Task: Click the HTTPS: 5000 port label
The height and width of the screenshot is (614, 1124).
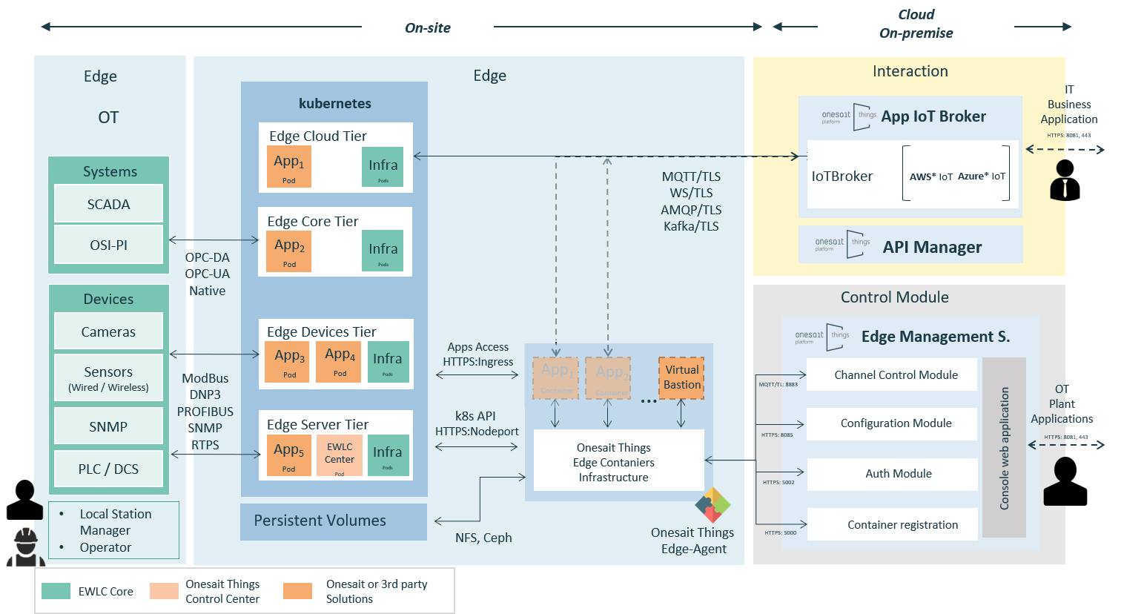Action: pos(781,532)
